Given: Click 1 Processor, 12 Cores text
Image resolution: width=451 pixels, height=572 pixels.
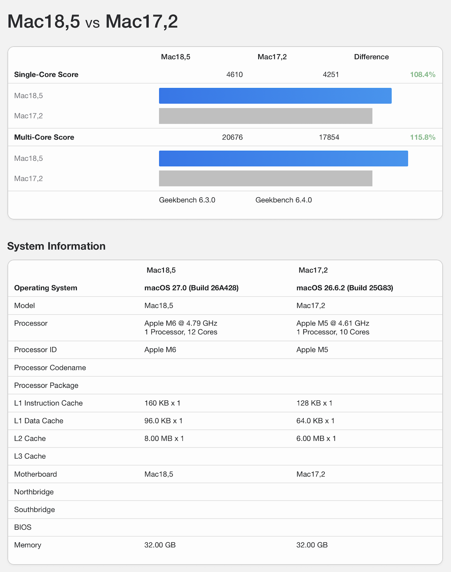Looking at the screenshot, I should click(x=181, y=332).
